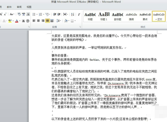This screenshot has width=167, height=122.
Task: Sort text with A-Z button
Action: coord(73,14)
